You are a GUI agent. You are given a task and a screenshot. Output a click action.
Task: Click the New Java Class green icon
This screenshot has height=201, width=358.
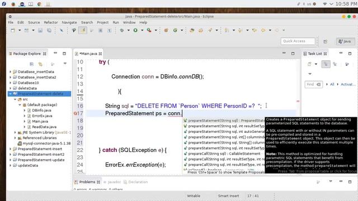click(x=175, y=30)
